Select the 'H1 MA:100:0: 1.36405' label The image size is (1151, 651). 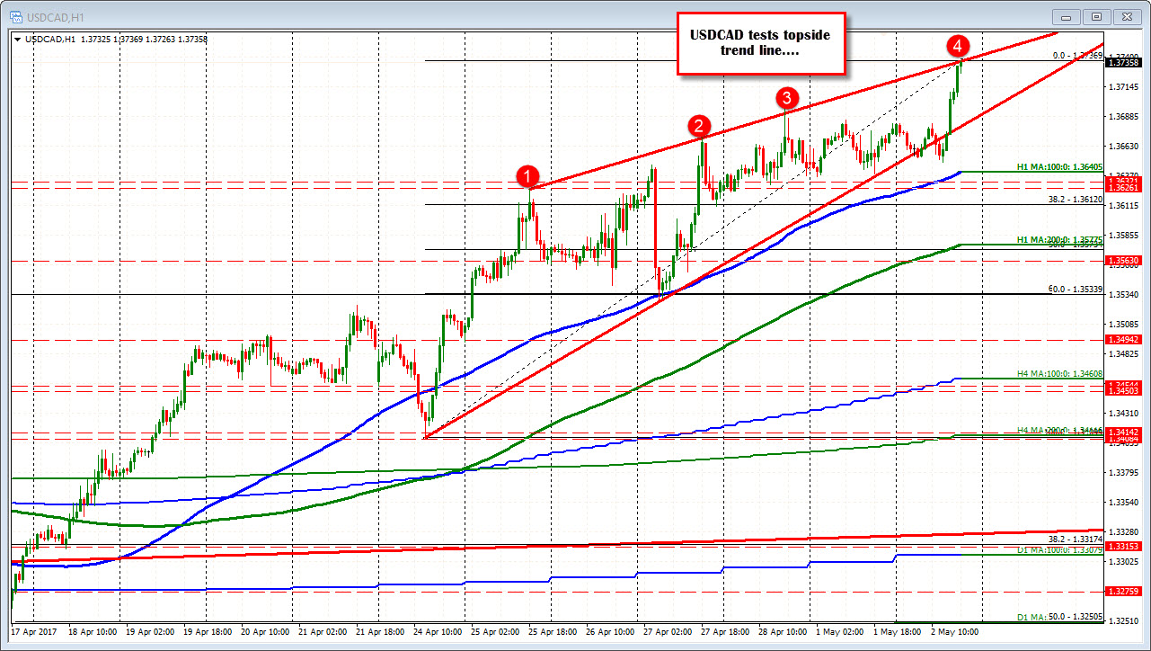pyautogui.click(x=1059, y=166)
